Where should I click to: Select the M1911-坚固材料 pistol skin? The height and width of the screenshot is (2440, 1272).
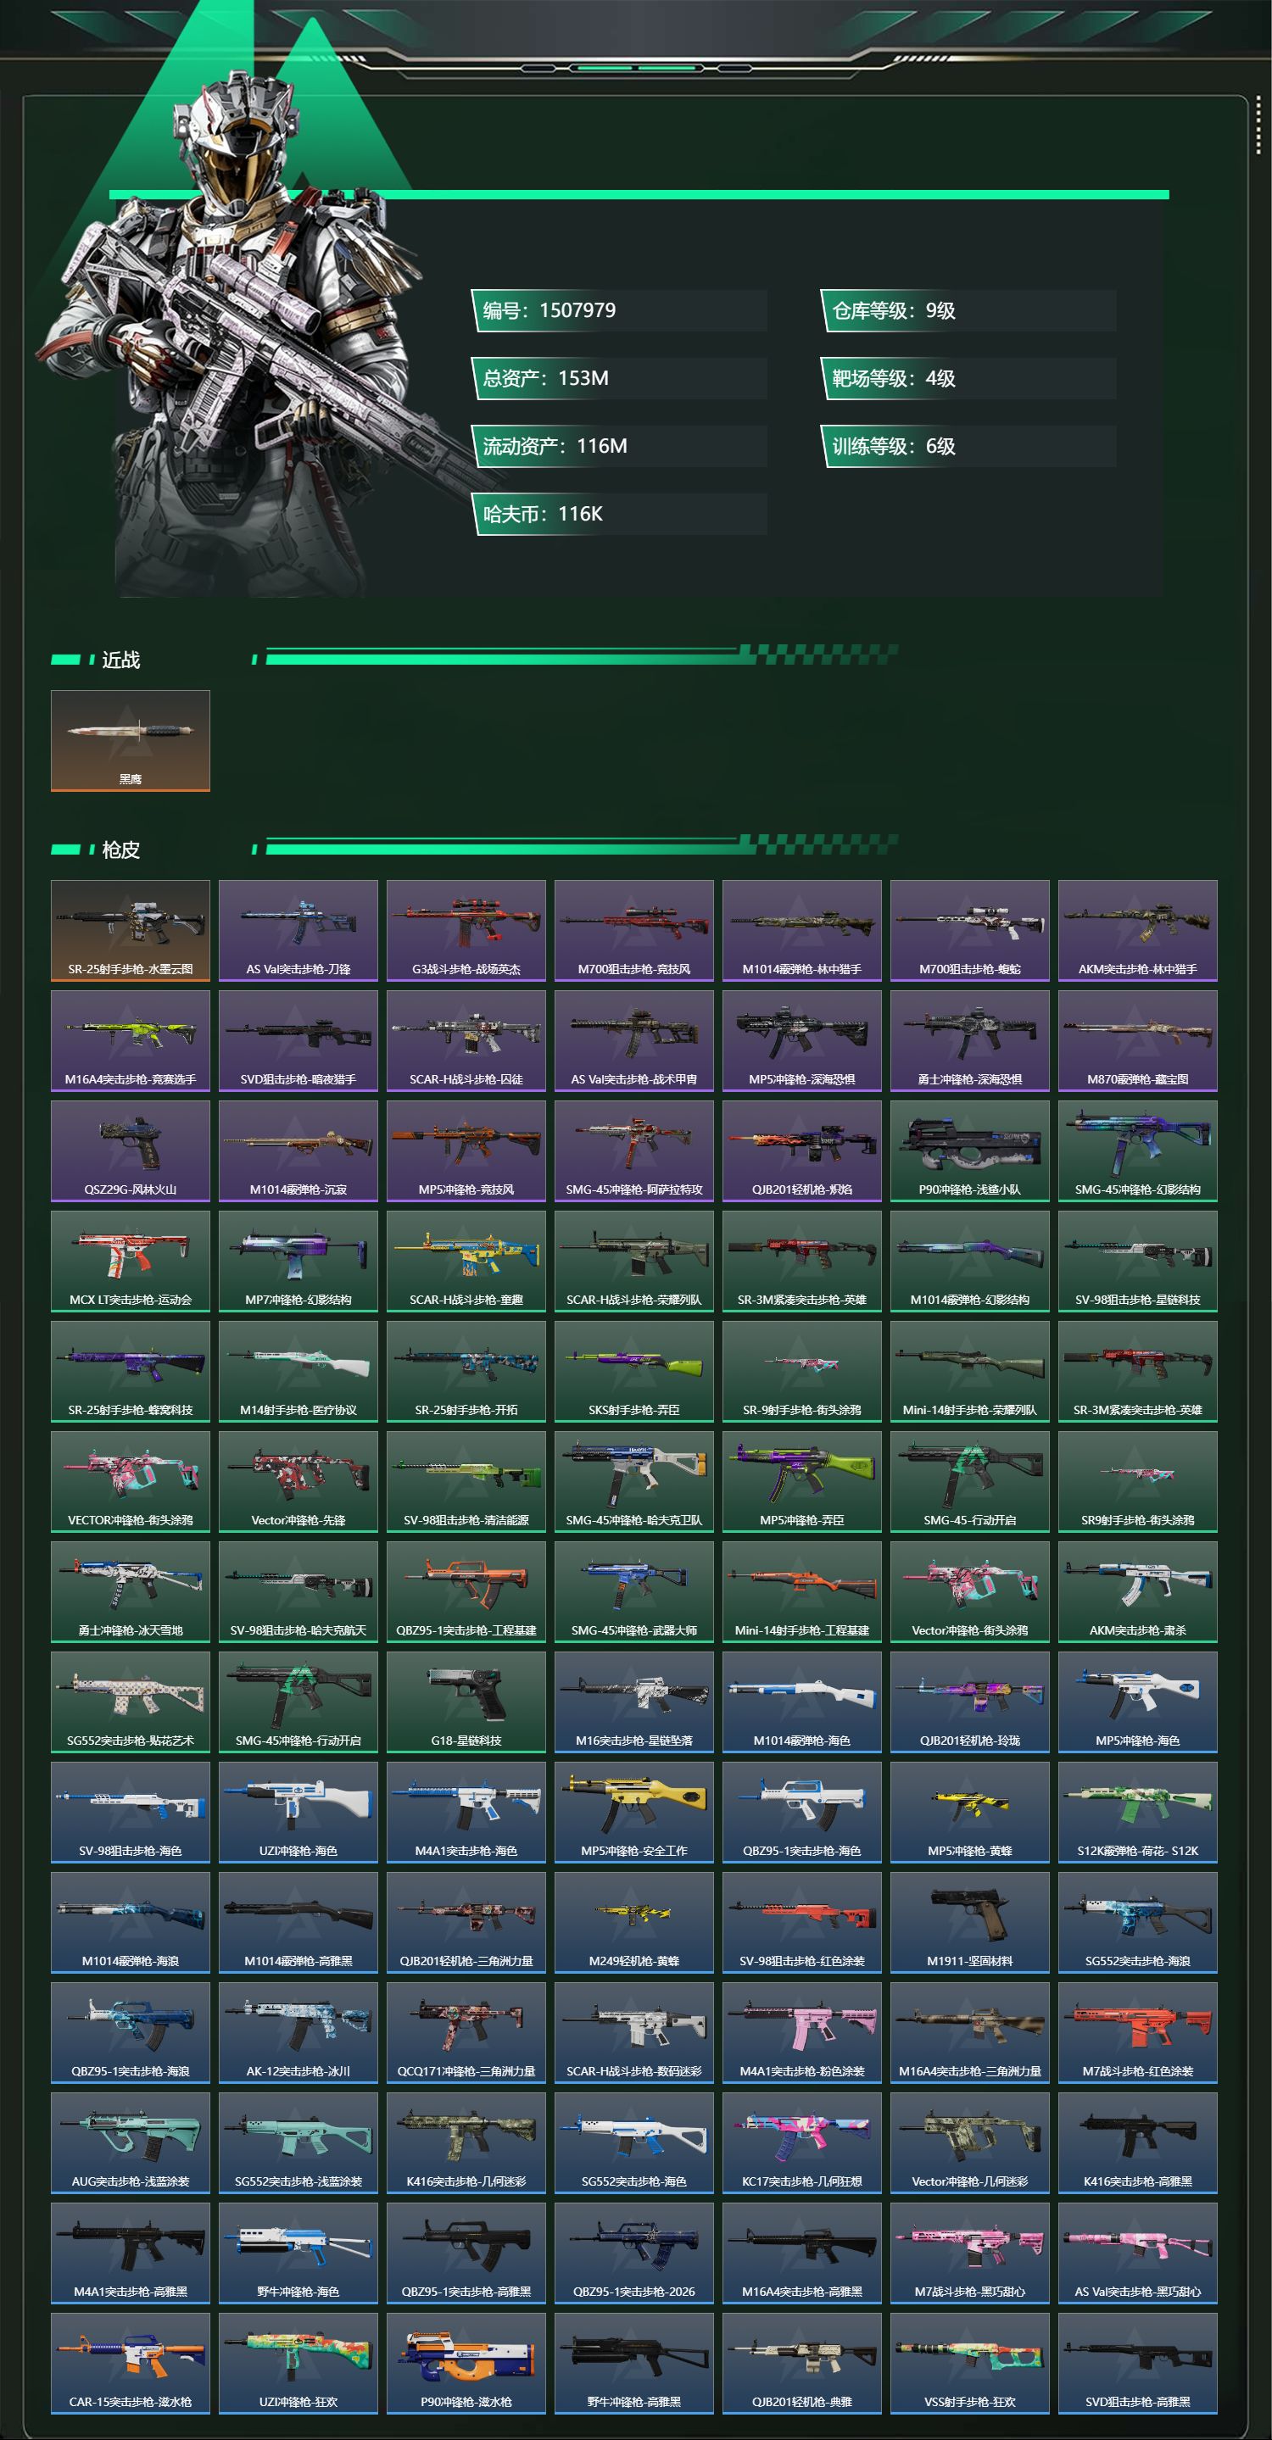[x=970, y=1923]
